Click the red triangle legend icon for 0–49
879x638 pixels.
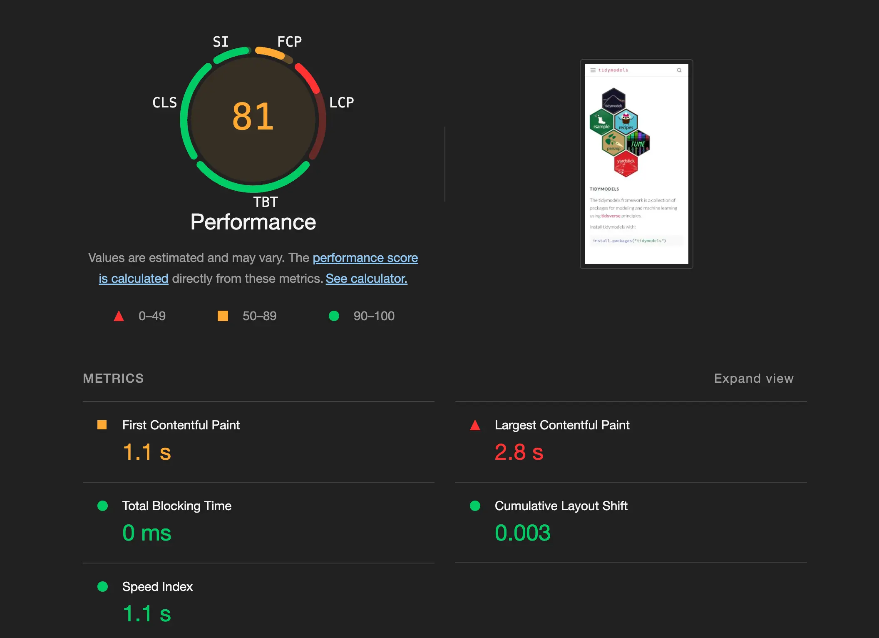coord(119,316)
